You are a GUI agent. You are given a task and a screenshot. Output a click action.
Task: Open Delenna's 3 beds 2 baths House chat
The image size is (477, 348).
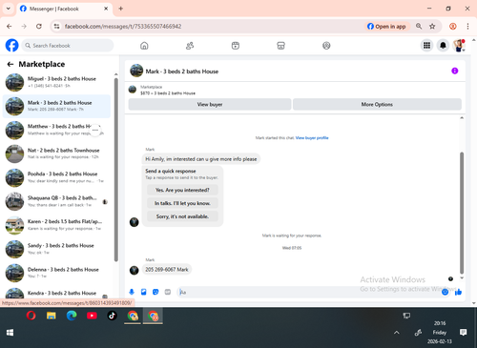[x=56, y=273]
